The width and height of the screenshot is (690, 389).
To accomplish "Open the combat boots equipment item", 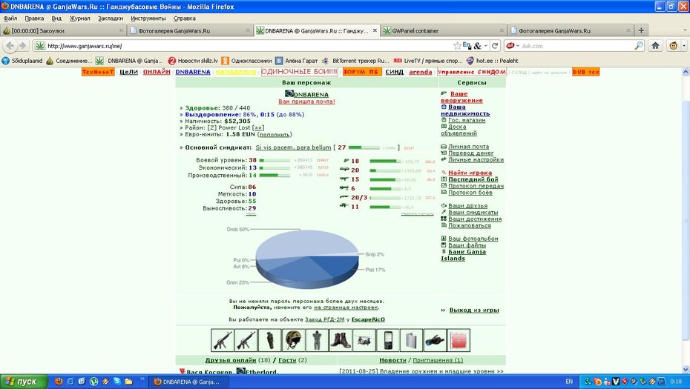I will [x=341, y=340].
